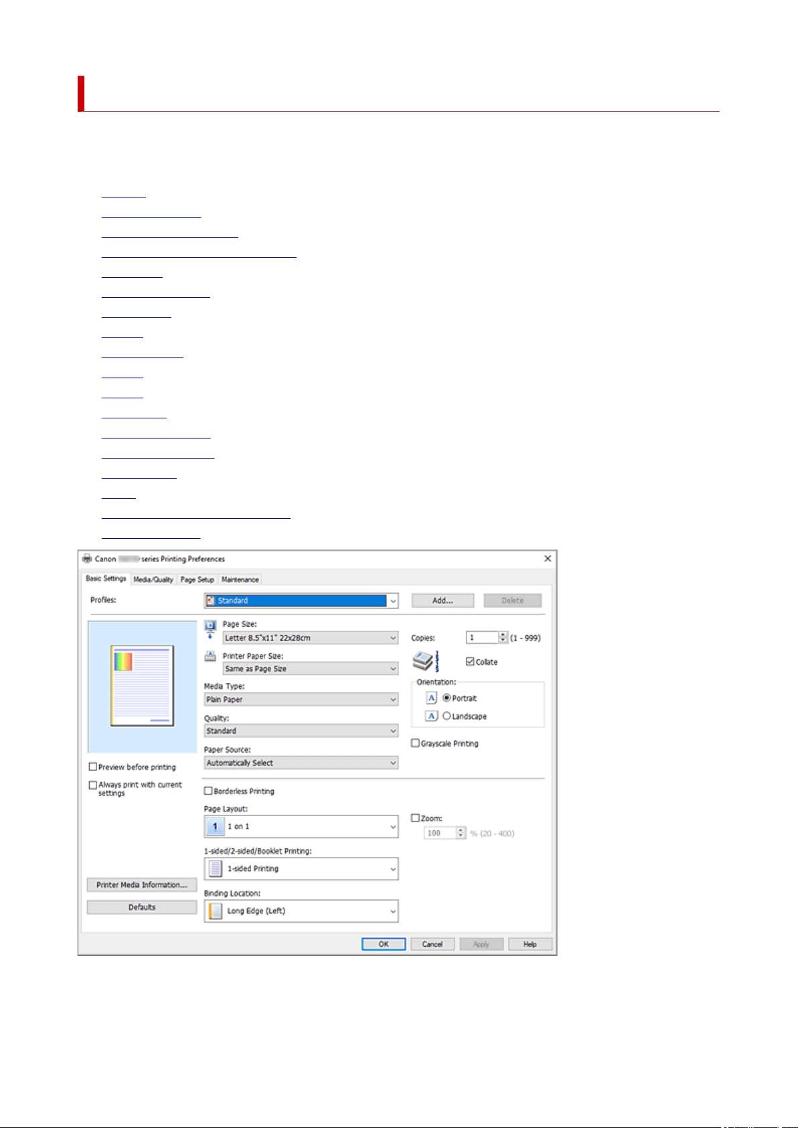Image resolution: width=798 pixels, height=1128 pixels.
Task: Click the Apply button
Action: click(481, 944)
